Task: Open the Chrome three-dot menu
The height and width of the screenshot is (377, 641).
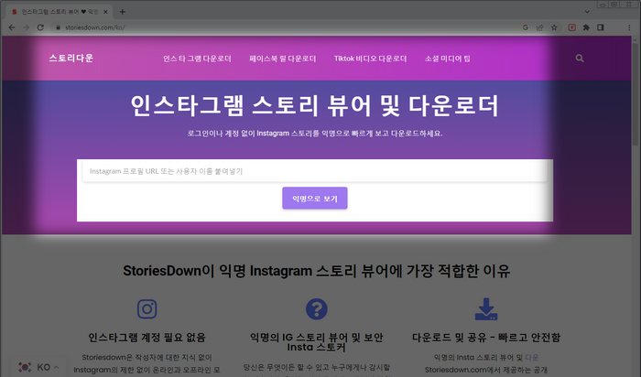Action: coord(629,27)
